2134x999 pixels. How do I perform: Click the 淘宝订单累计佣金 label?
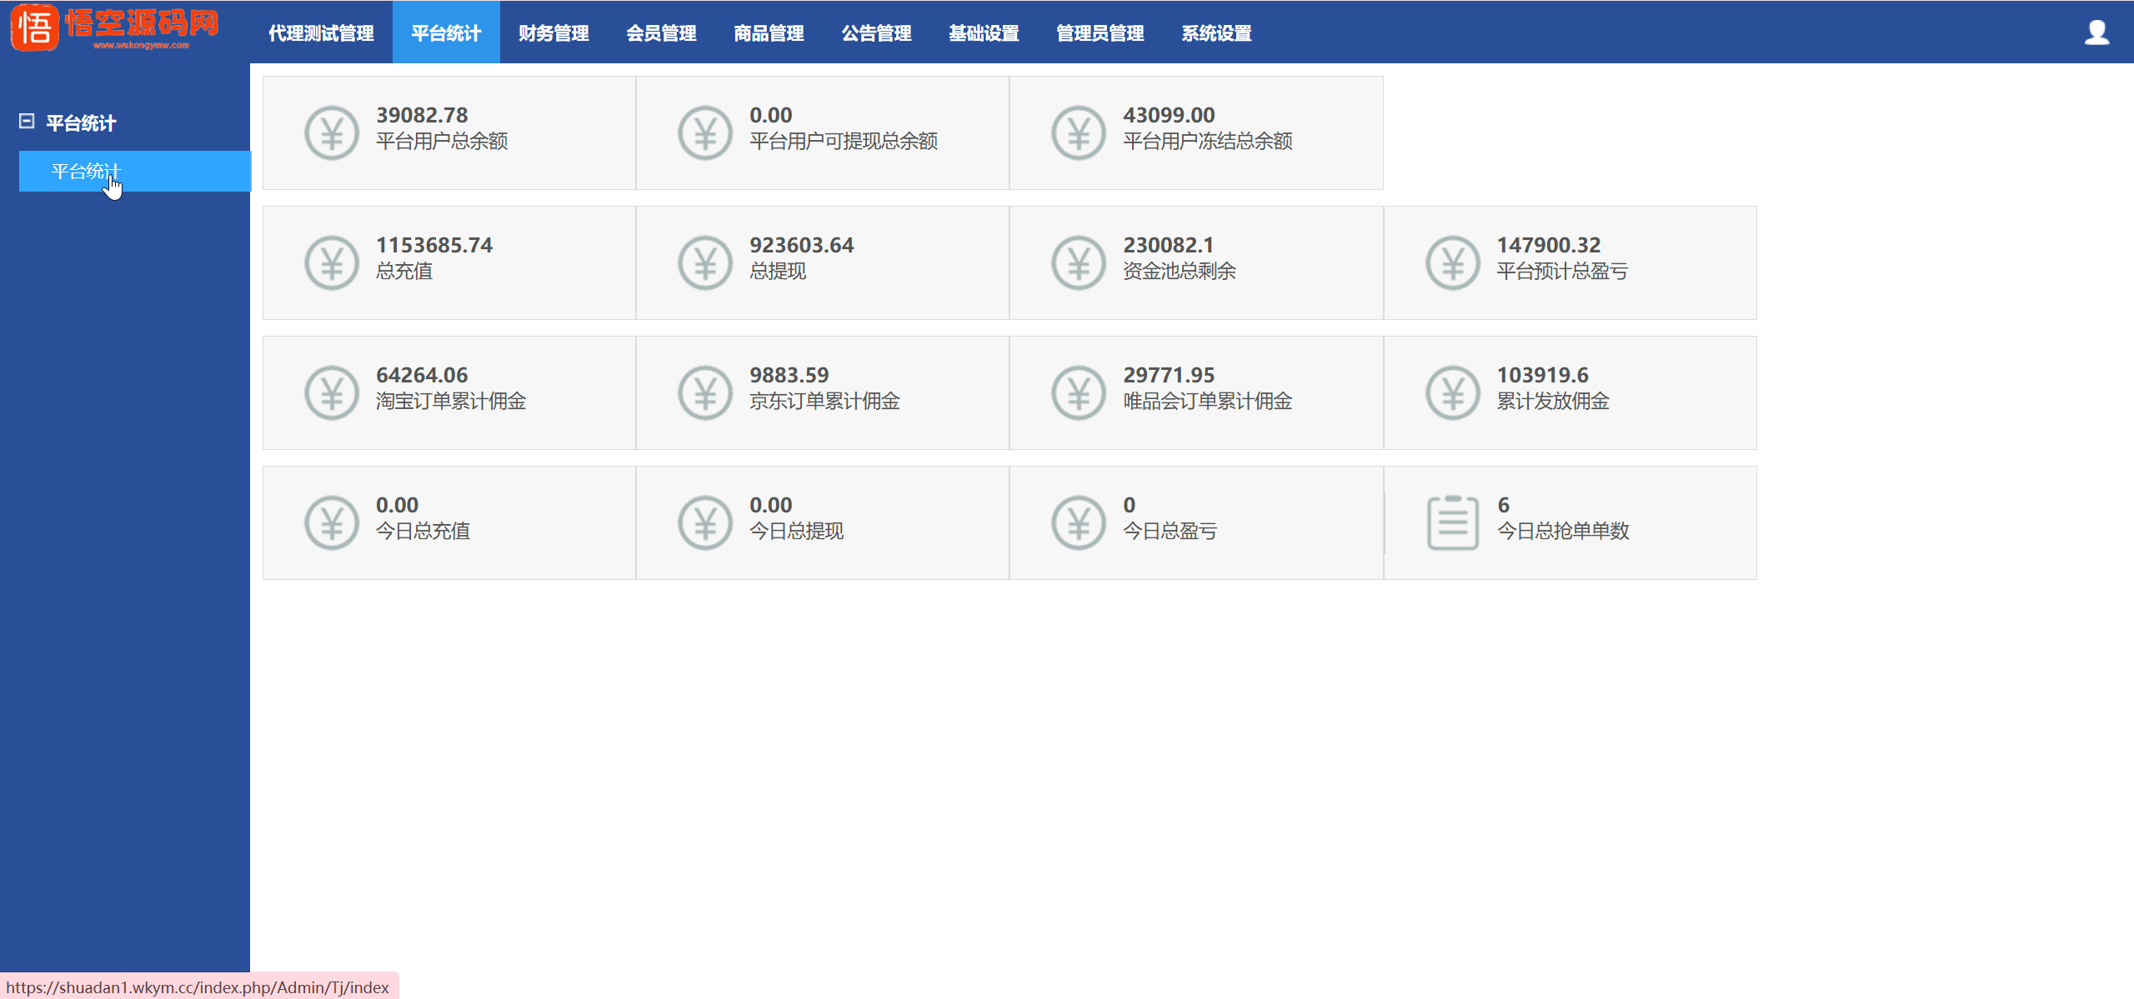451,402
